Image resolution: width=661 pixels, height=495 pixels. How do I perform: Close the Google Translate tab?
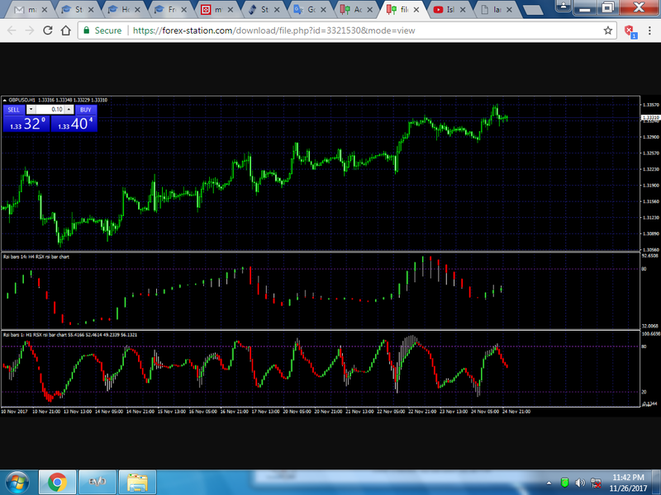pyautogui.click(x=323, y=10)
